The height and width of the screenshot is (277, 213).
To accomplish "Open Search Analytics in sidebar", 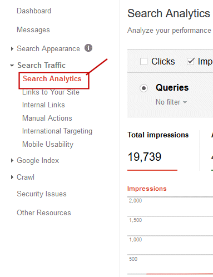I will [x=52, y=79].
